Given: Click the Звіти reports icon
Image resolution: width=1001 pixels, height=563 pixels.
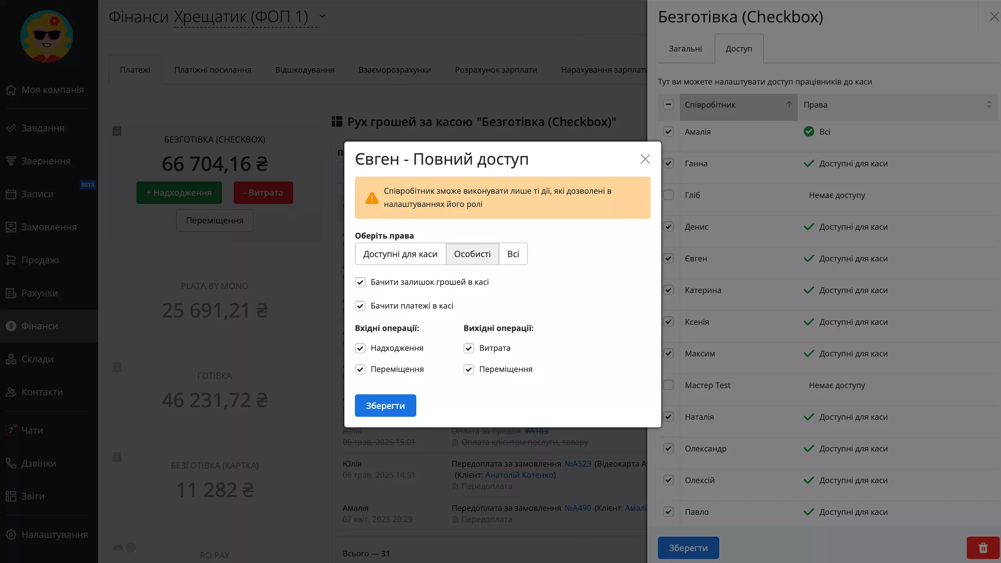Looking at the screenshot, I should (x=11, y=496).
